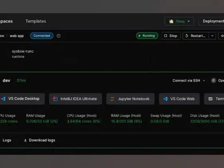Click the VS Code Web logo icon
The width and height of the screenshot is (224, 168).
165,99
